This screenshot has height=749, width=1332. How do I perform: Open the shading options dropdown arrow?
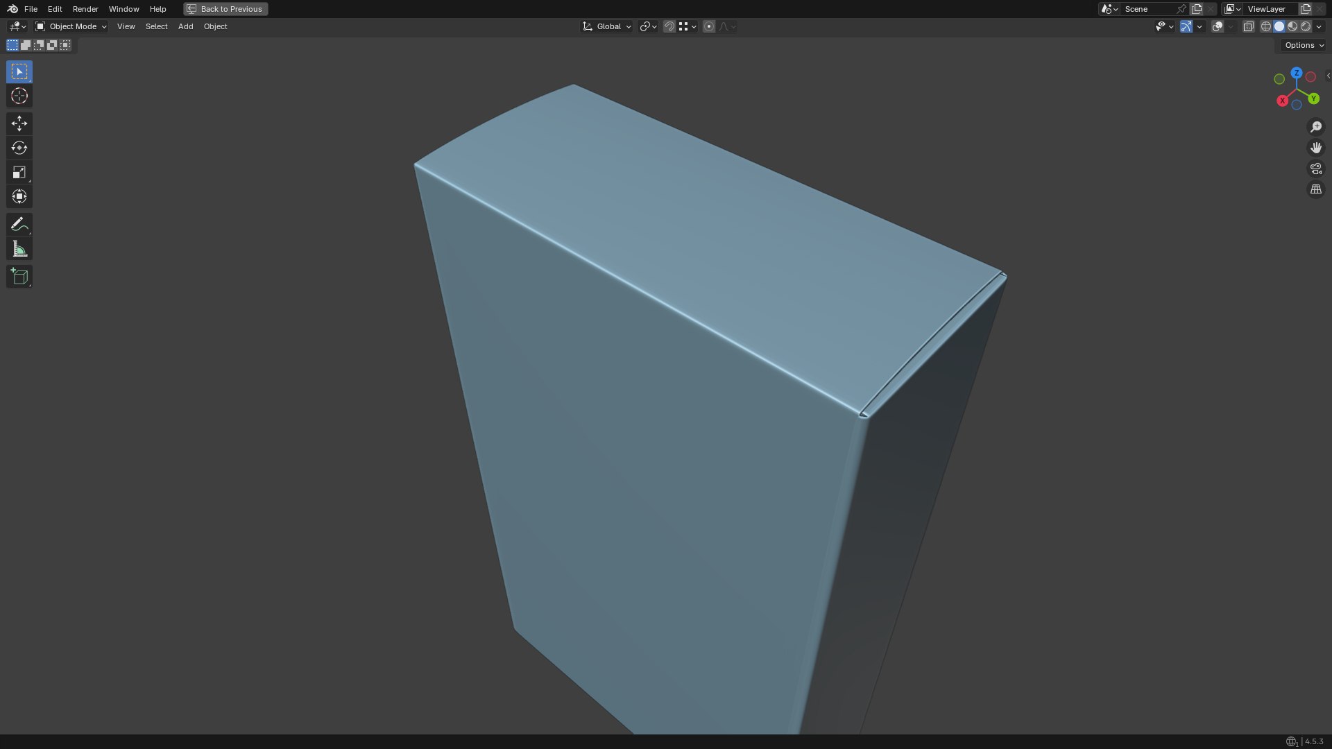coord(1320,26)
